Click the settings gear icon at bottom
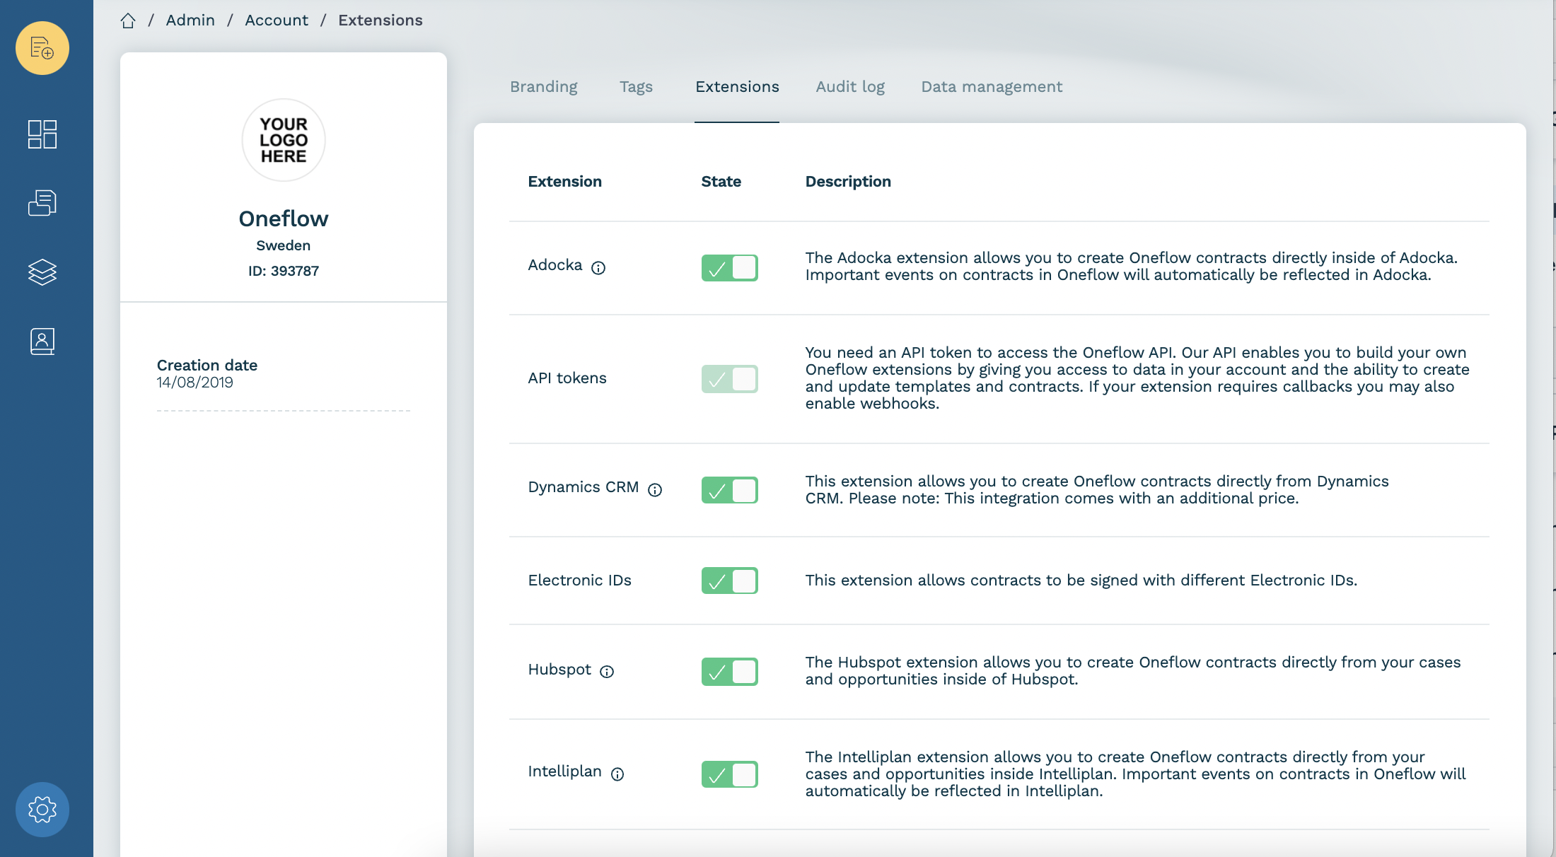Image resolution: width=1556 pixels, height=857 pixels. 42,809
